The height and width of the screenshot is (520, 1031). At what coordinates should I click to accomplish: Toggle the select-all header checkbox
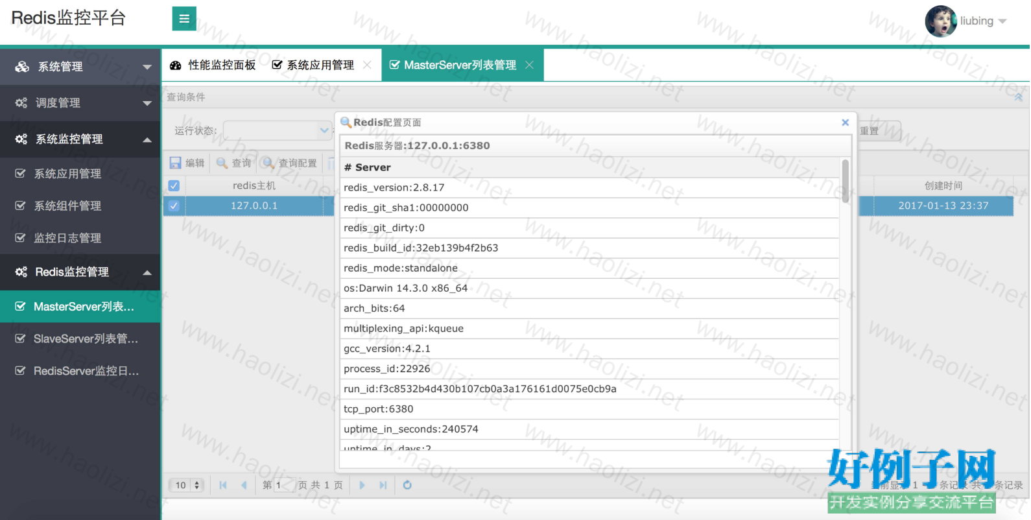(x=174, y=185)
